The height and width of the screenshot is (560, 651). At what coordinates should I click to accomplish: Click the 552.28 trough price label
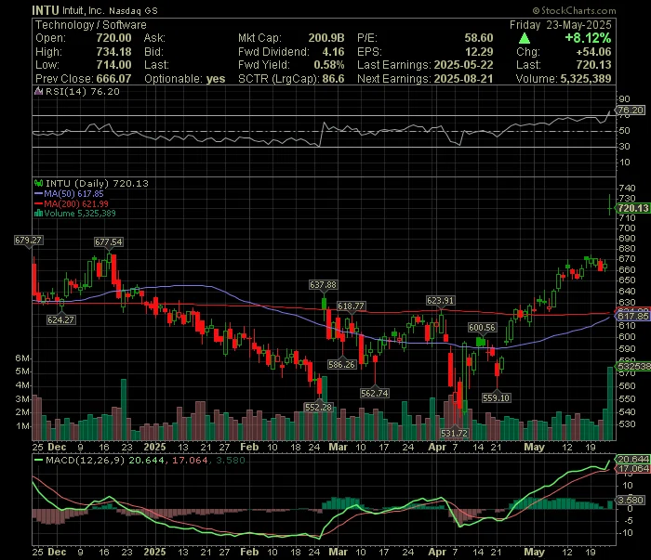coord(318,407)
